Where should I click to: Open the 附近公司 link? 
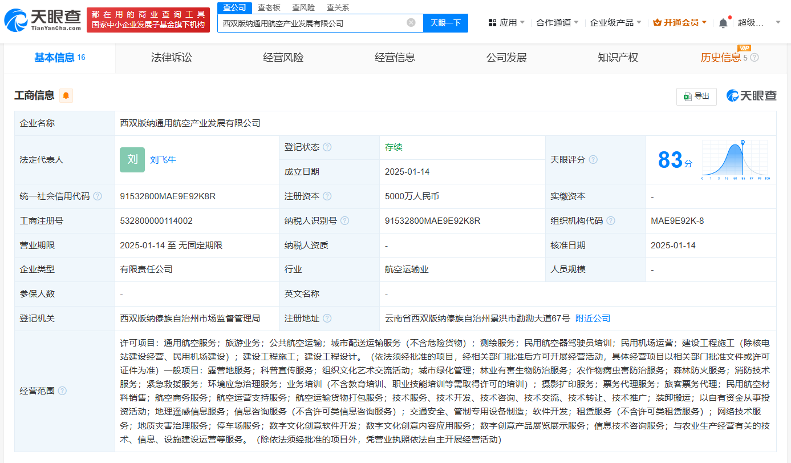pyautogui.click(x=593, y=319)
